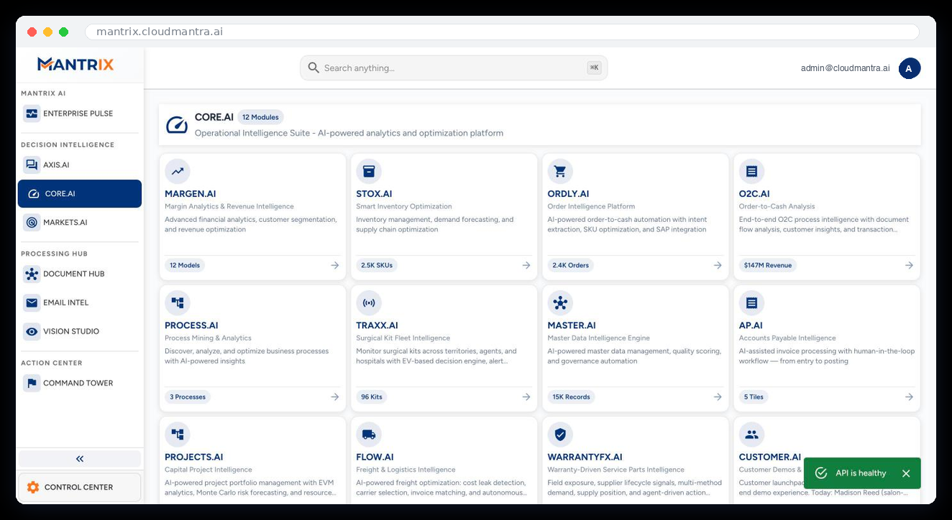
Task: Click the PROCESS.AI flow tree icon
Action: click(x=178, y=303)
